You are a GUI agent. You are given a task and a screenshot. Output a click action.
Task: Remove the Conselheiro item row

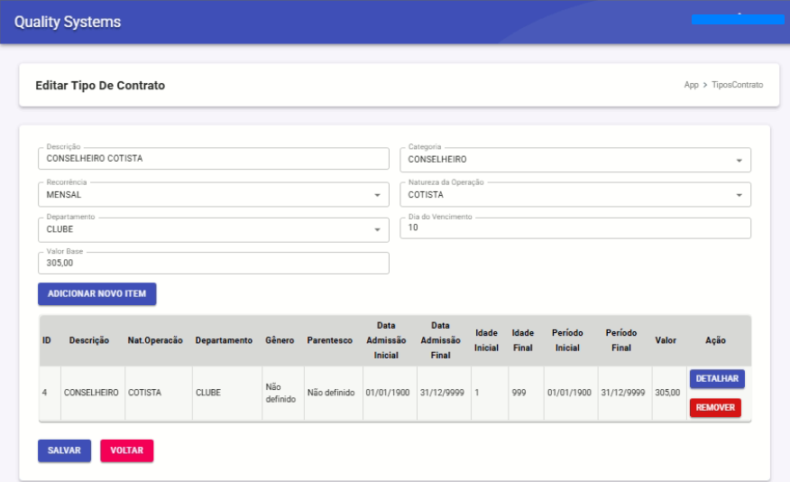[x=715, y=408]
